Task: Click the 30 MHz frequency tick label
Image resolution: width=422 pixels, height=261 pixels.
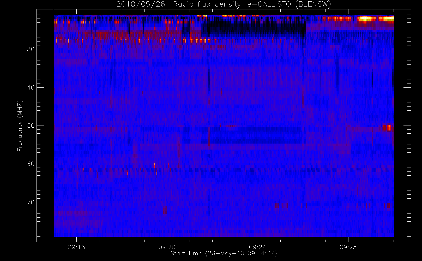Action: (x=31, y=49)
